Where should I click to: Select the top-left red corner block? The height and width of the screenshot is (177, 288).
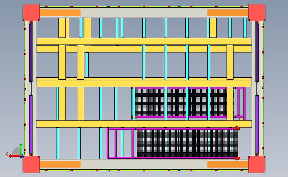tap(31, 13)
